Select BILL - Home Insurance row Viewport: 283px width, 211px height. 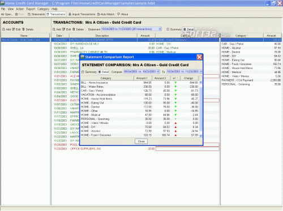[x=140, y=83]
